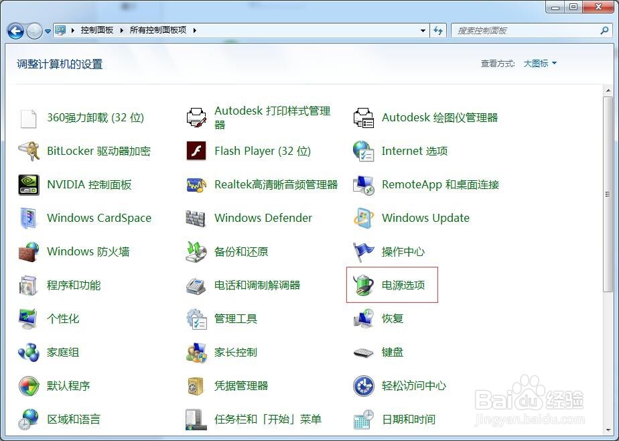Click the 日期和时间 calendar icon
The height and width of the screenshot is (441, 619).
364,420
